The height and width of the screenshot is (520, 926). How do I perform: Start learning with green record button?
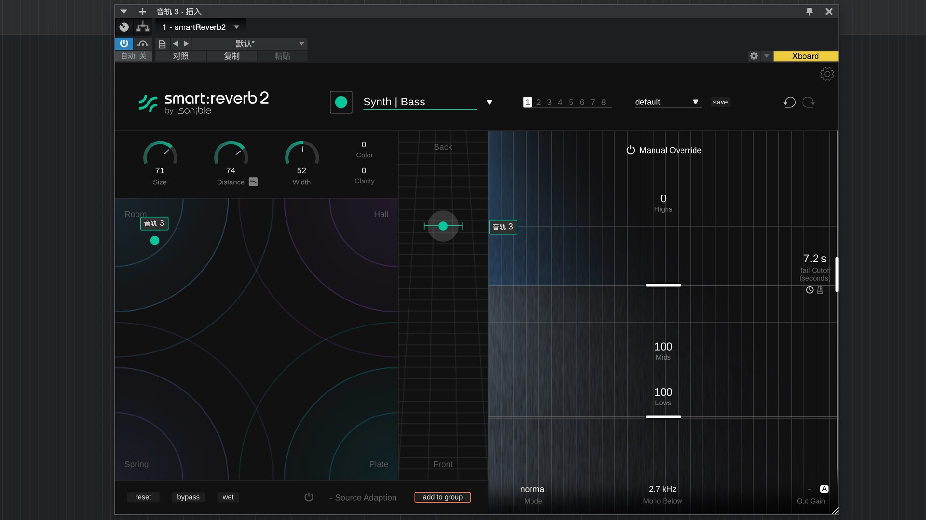[341, 102]
